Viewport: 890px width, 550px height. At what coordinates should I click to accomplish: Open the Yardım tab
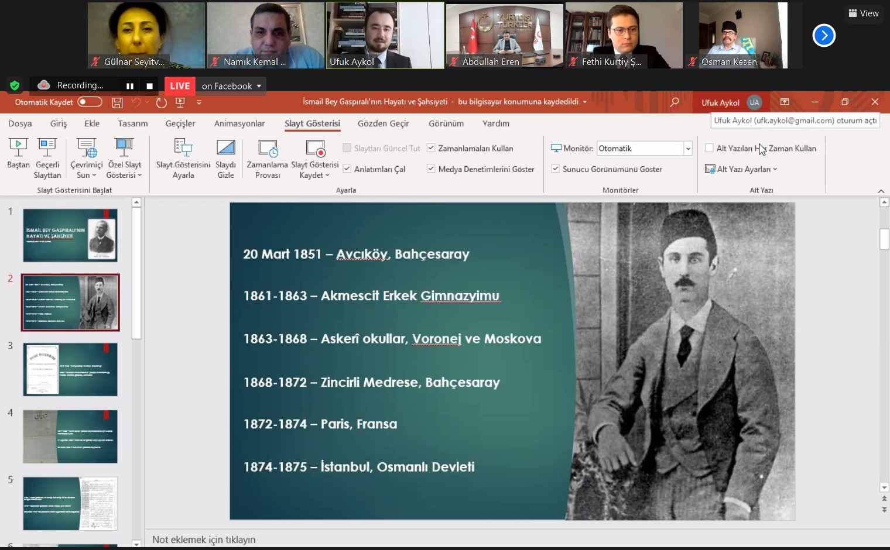click(x=496, y=123)
